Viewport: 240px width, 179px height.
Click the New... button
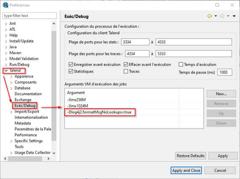click(x=221, y=94)
